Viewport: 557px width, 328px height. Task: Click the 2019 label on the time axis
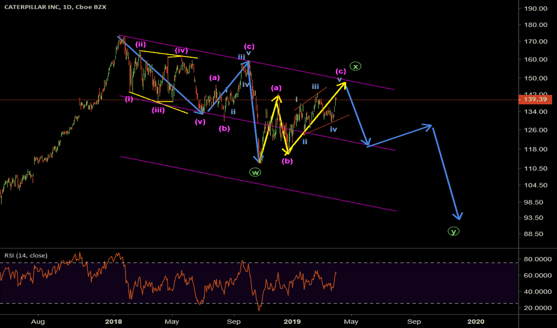pyautogui.click(x=292, y=321)
